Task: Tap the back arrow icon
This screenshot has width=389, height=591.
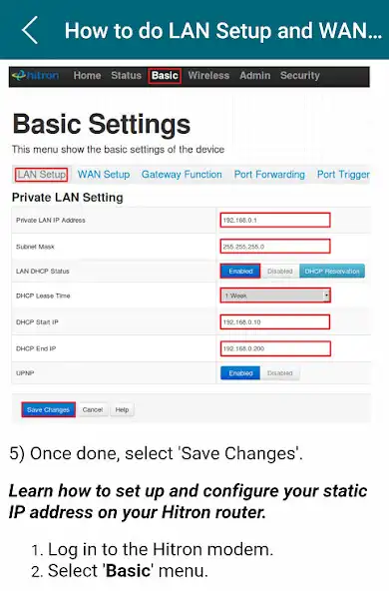Action: (30, 30)
